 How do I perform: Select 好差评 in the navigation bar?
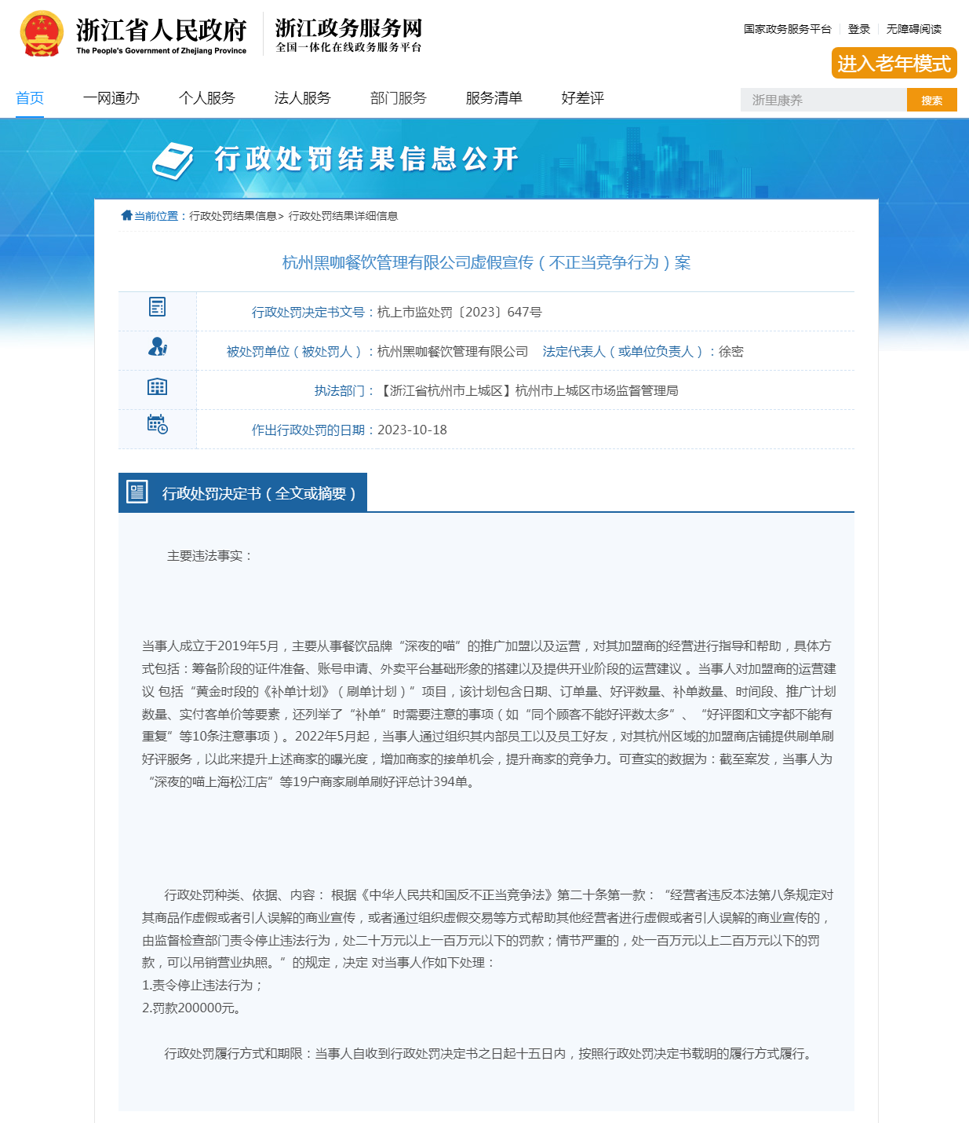tap(583, 98)
